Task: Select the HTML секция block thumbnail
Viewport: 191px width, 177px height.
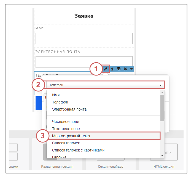Action: coord(164,152)
